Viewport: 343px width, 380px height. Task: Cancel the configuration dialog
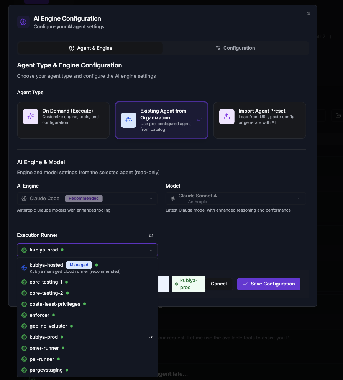(219, 284)
